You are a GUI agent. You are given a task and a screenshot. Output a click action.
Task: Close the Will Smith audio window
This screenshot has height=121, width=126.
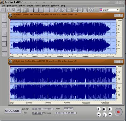(x=121, y=62)
